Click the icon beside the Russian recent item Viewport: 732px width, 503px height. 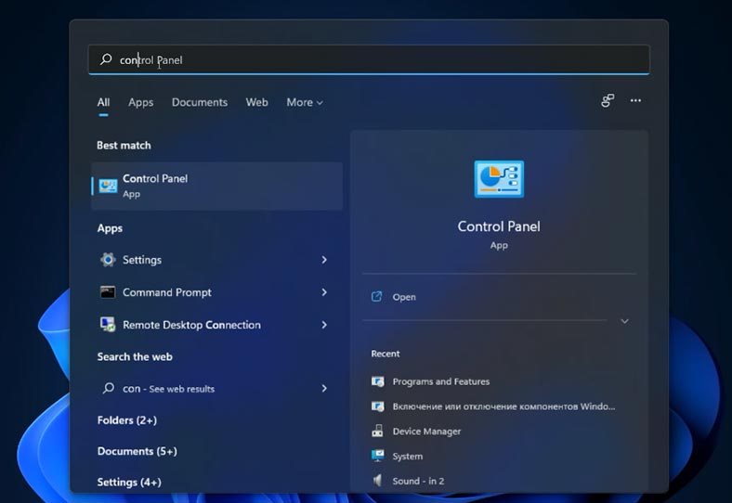(x=378, y=406)
